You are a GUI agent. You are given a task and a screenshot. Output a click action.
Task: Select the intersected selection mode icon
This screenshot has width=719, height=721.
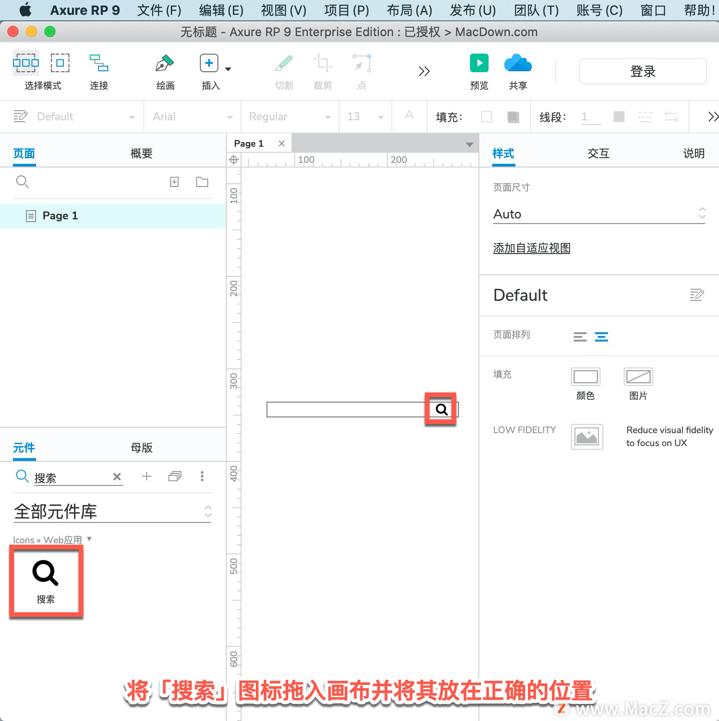click(26, 63)
